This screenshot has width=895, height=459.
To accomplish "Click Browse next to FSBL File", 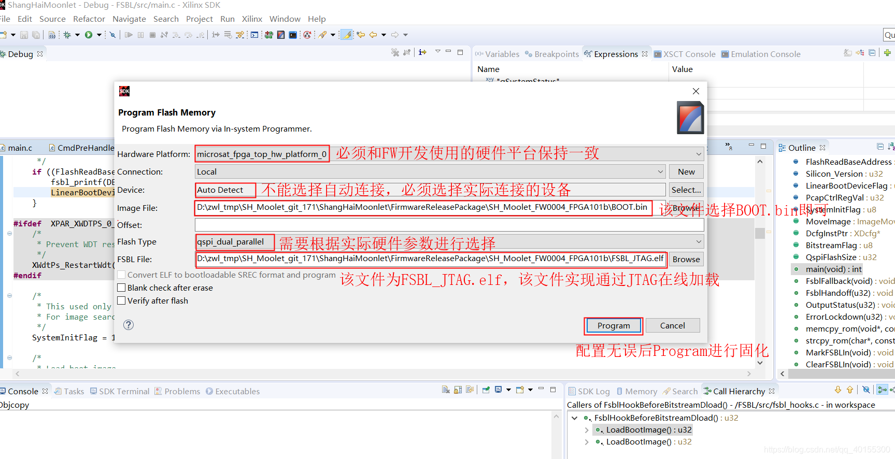I will point(686,259).
